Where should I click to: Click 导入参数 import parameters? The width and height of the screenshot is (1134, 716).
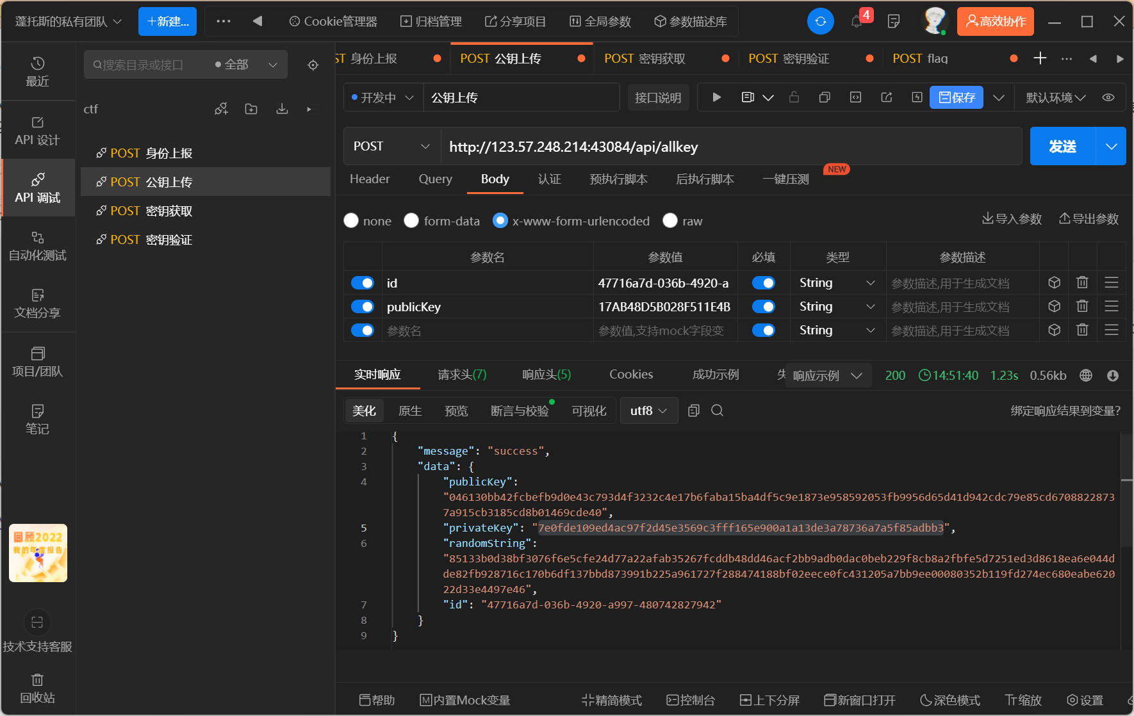coord(1012,219)
